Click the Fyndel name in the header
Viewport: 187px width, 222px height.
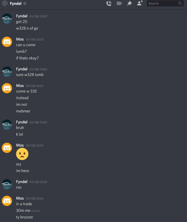tap(16, 3)
